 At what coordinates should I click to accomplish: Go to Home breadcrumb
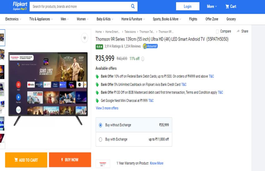(x=99, y=32)
